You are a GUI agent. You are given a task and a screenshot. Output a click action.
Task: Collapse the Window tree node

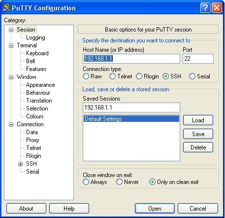[x=11, y=77]
